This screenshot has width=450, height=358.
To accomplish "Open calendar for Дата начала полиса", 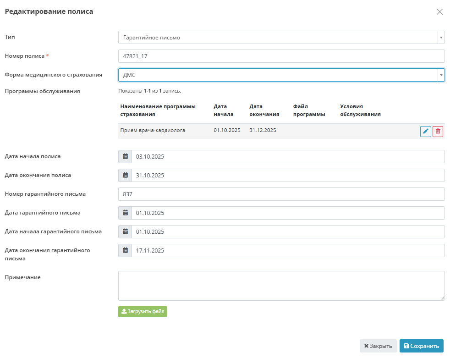I will coord(125,157).
